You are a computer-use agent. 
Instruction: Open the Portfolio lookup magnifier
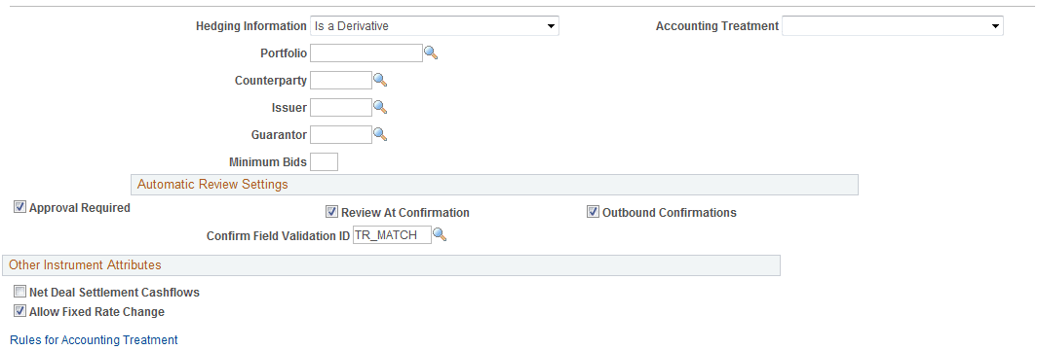pos(431,52)
